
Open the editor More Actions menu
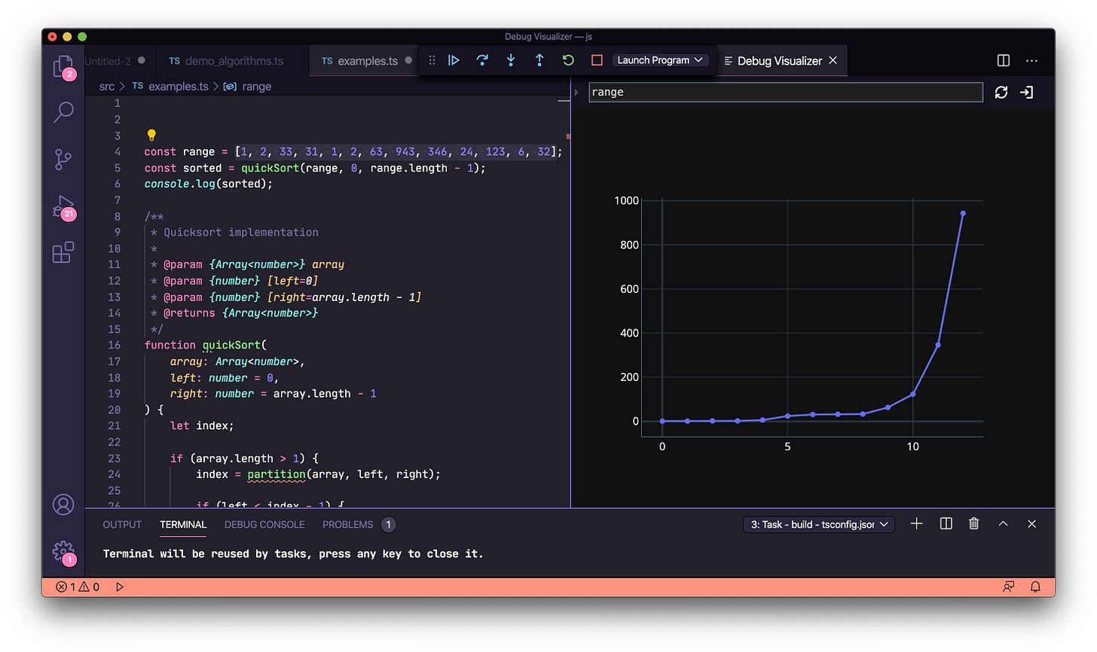(x=1032, y=60)
